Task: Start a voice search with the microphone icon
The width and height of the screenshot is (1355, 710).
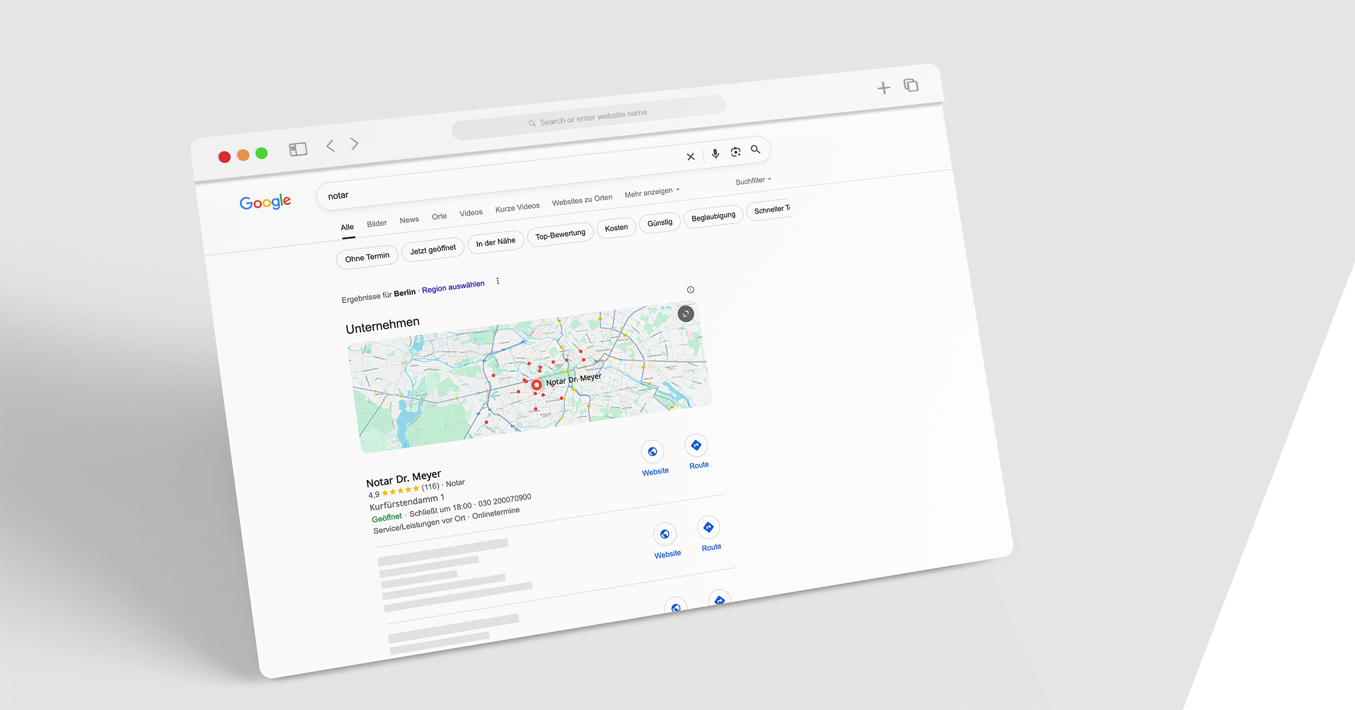Action: coord(715,154)
